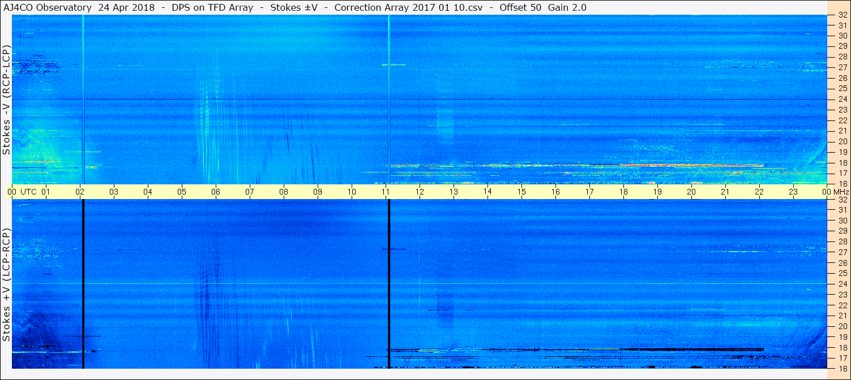This screenshot has width=851, height=380.
Task: Select hour marker 10 on UTC axis
Action: pyautogui.click(x=352, y=192)
